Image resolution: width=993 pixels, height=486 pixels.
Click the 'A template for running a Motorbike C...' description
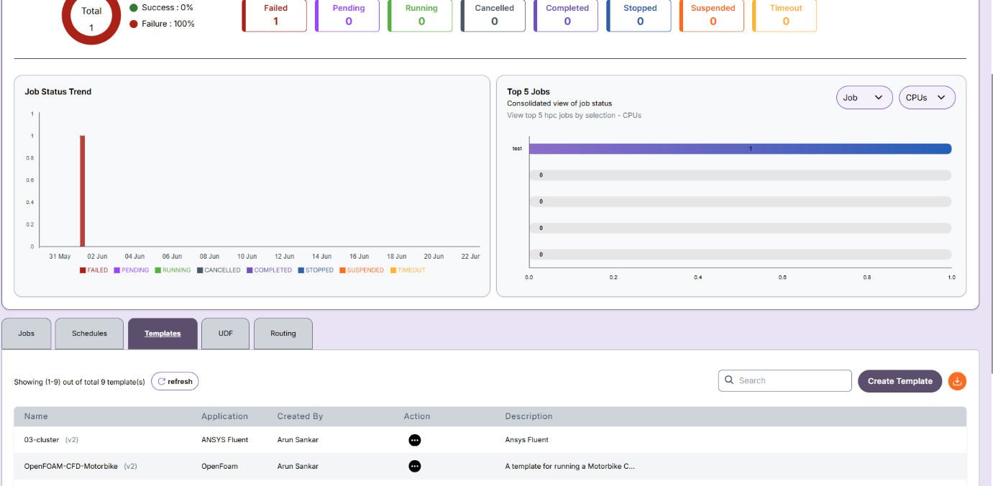pos(570,467)
